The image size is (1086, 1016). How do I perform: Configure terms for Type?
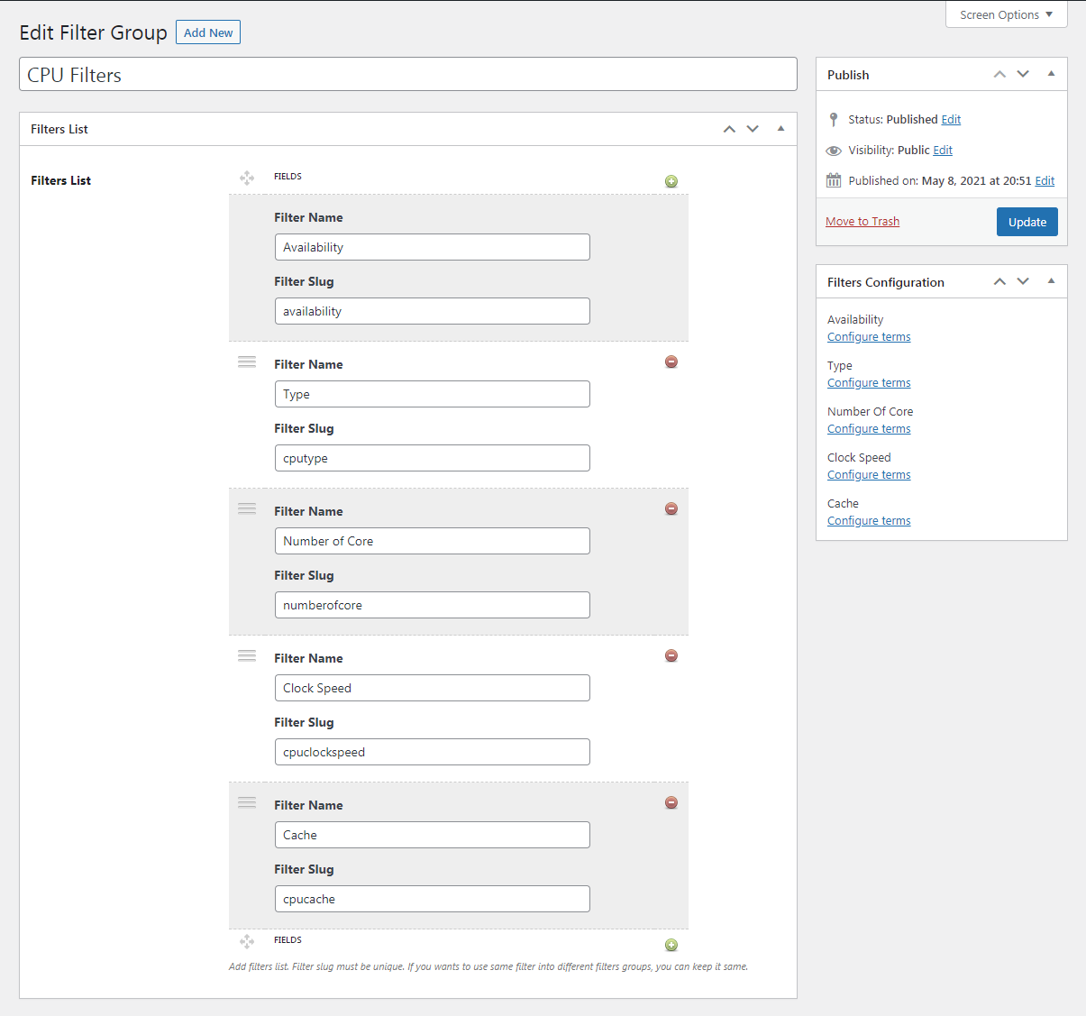(869, 383)
